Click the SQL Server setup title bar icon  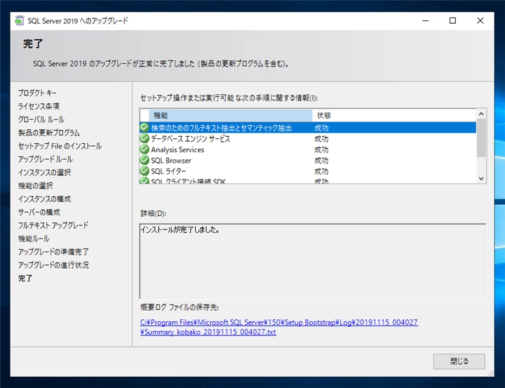[20, 20]
